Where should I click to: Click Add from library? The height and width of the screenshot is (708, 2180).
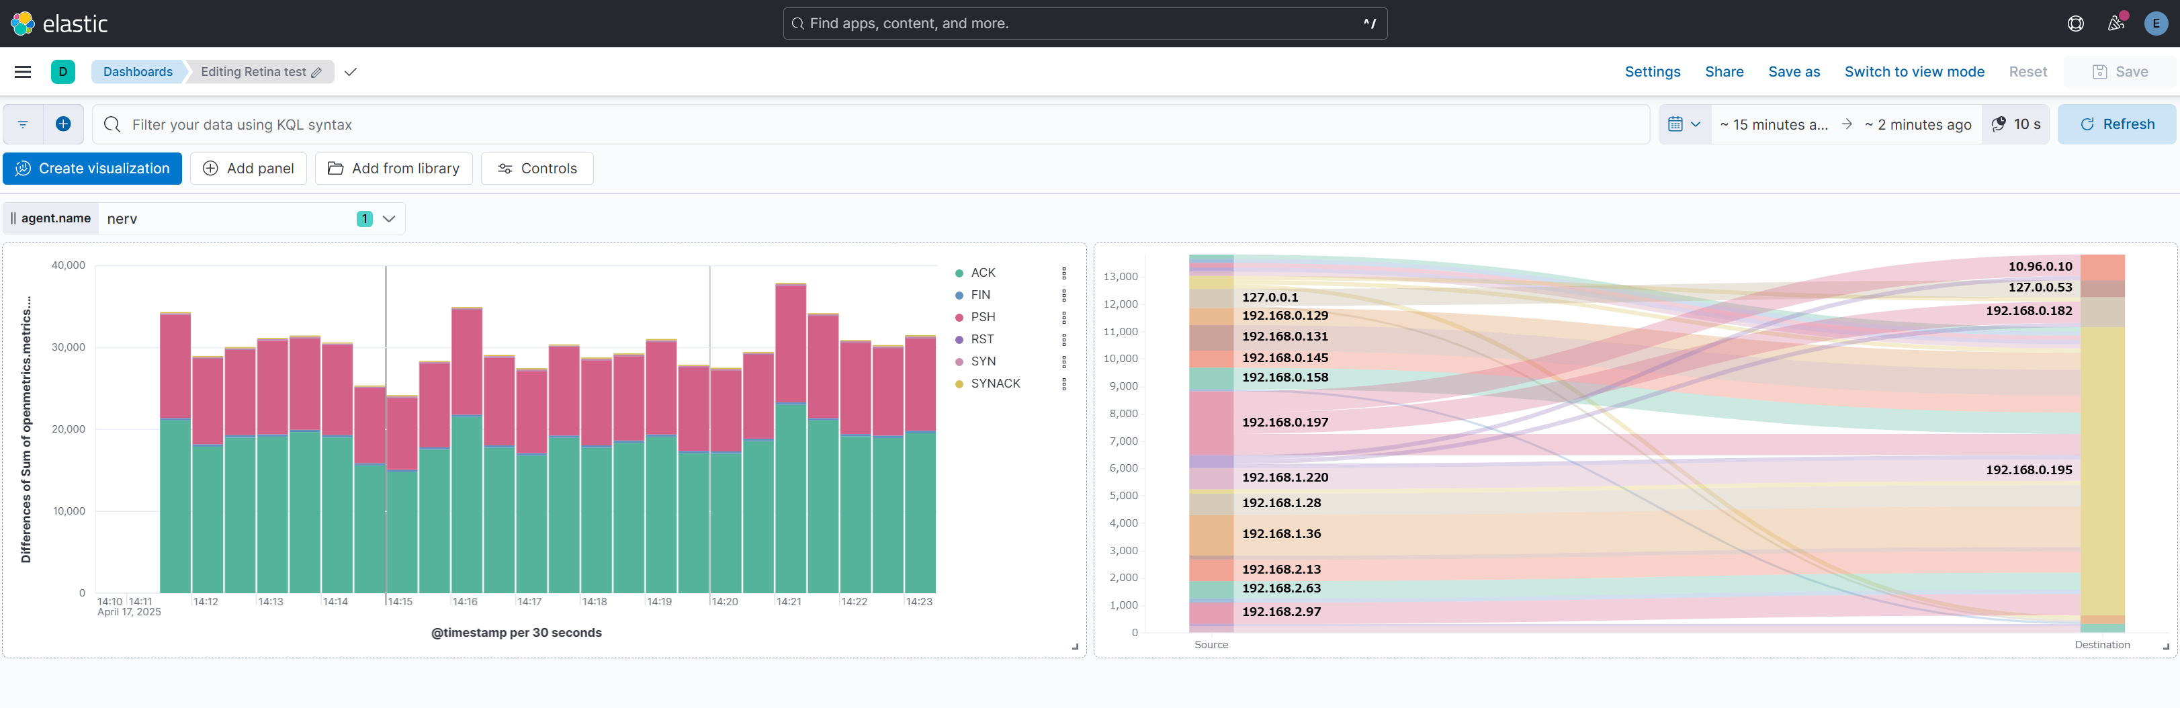point(394,169)
